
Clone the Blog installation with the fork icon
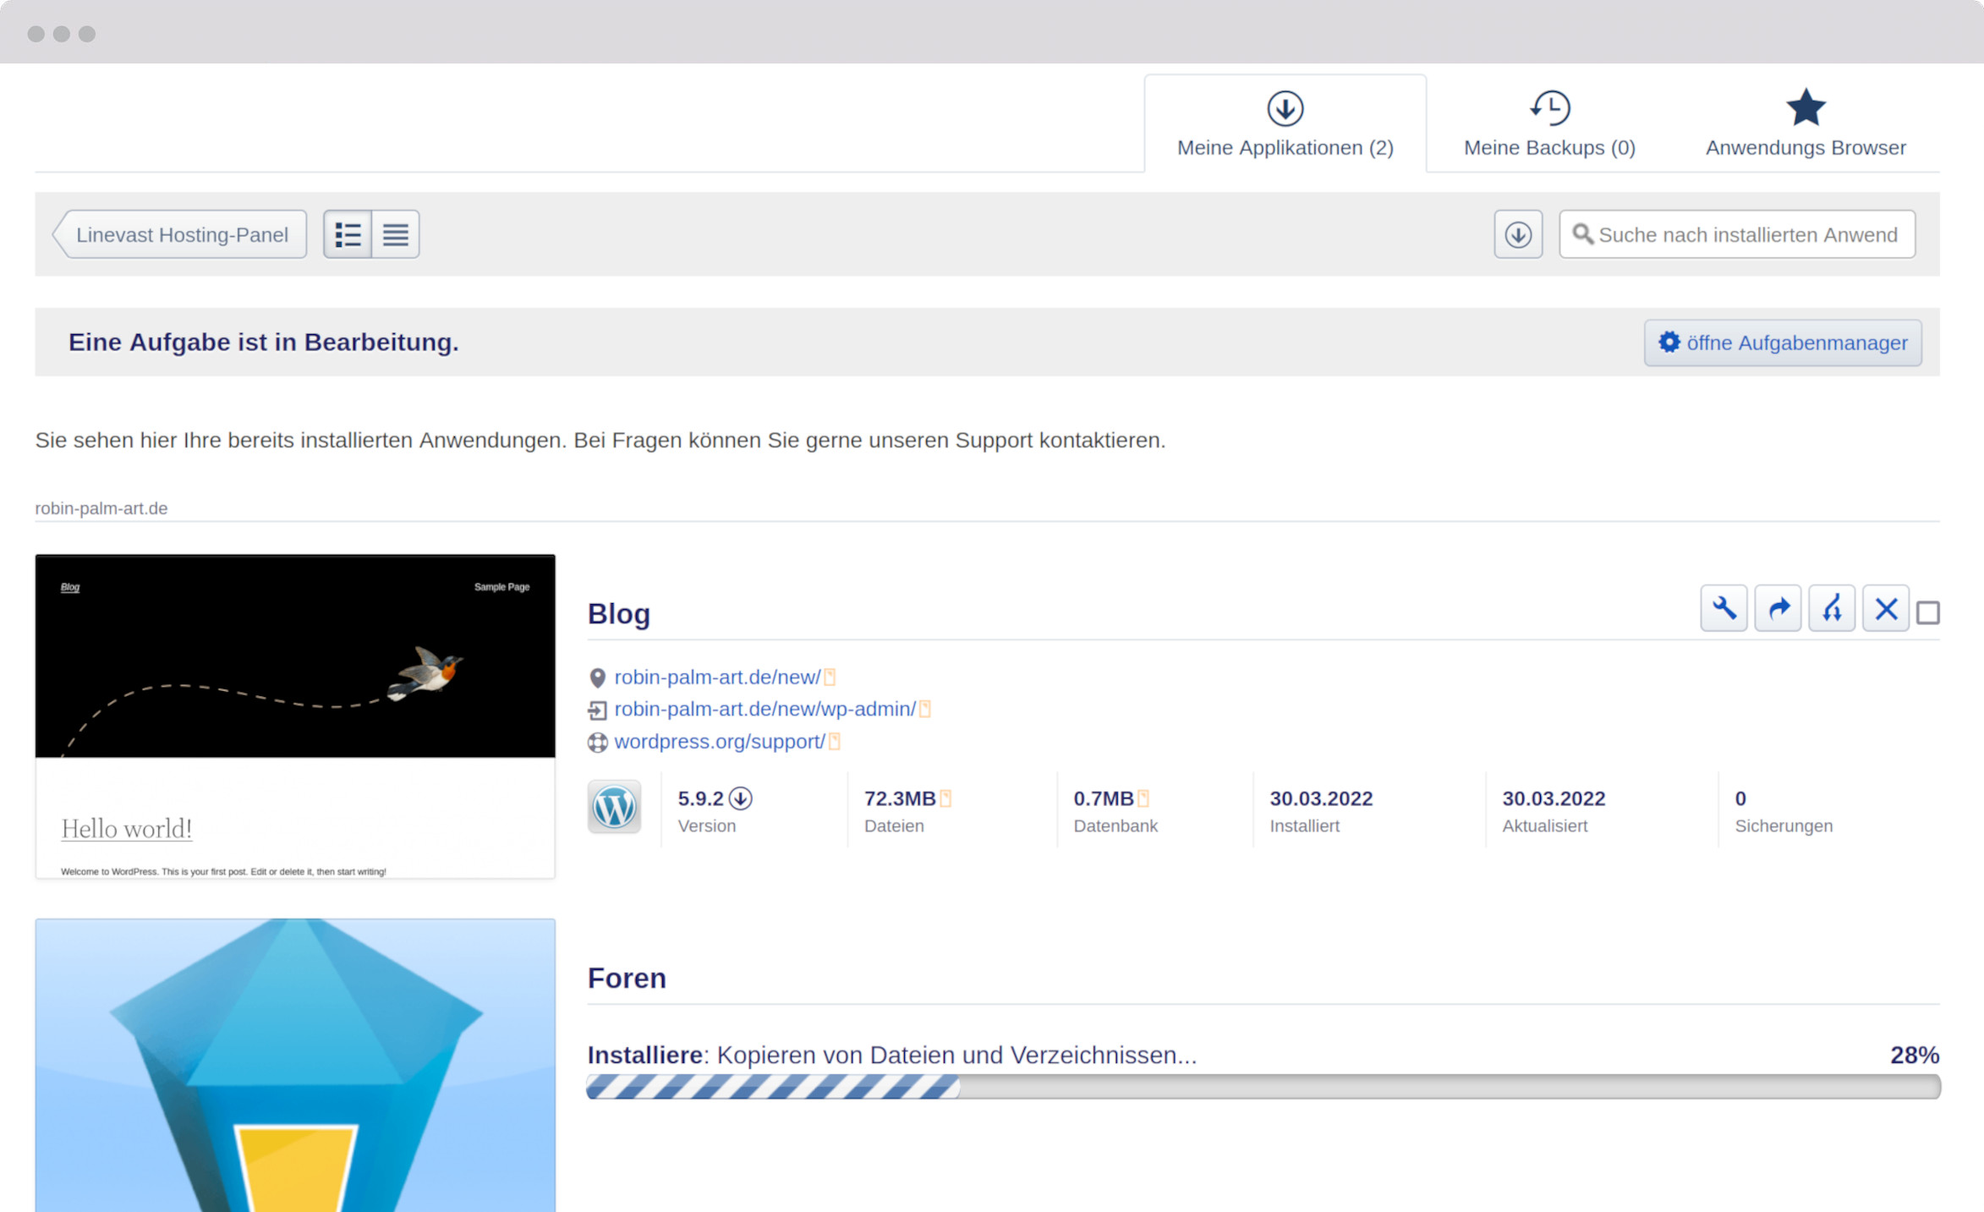pyautogui.click(x=1832, y=608)
